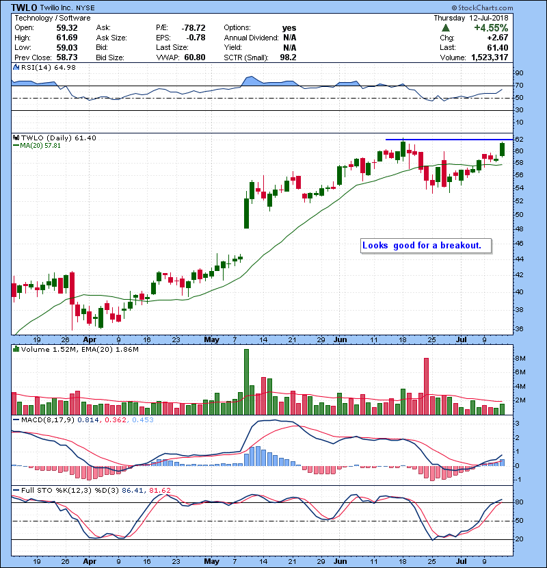Select the Twilio Inc. company name
Screen dimensions: 547x568
pos(57,8)
